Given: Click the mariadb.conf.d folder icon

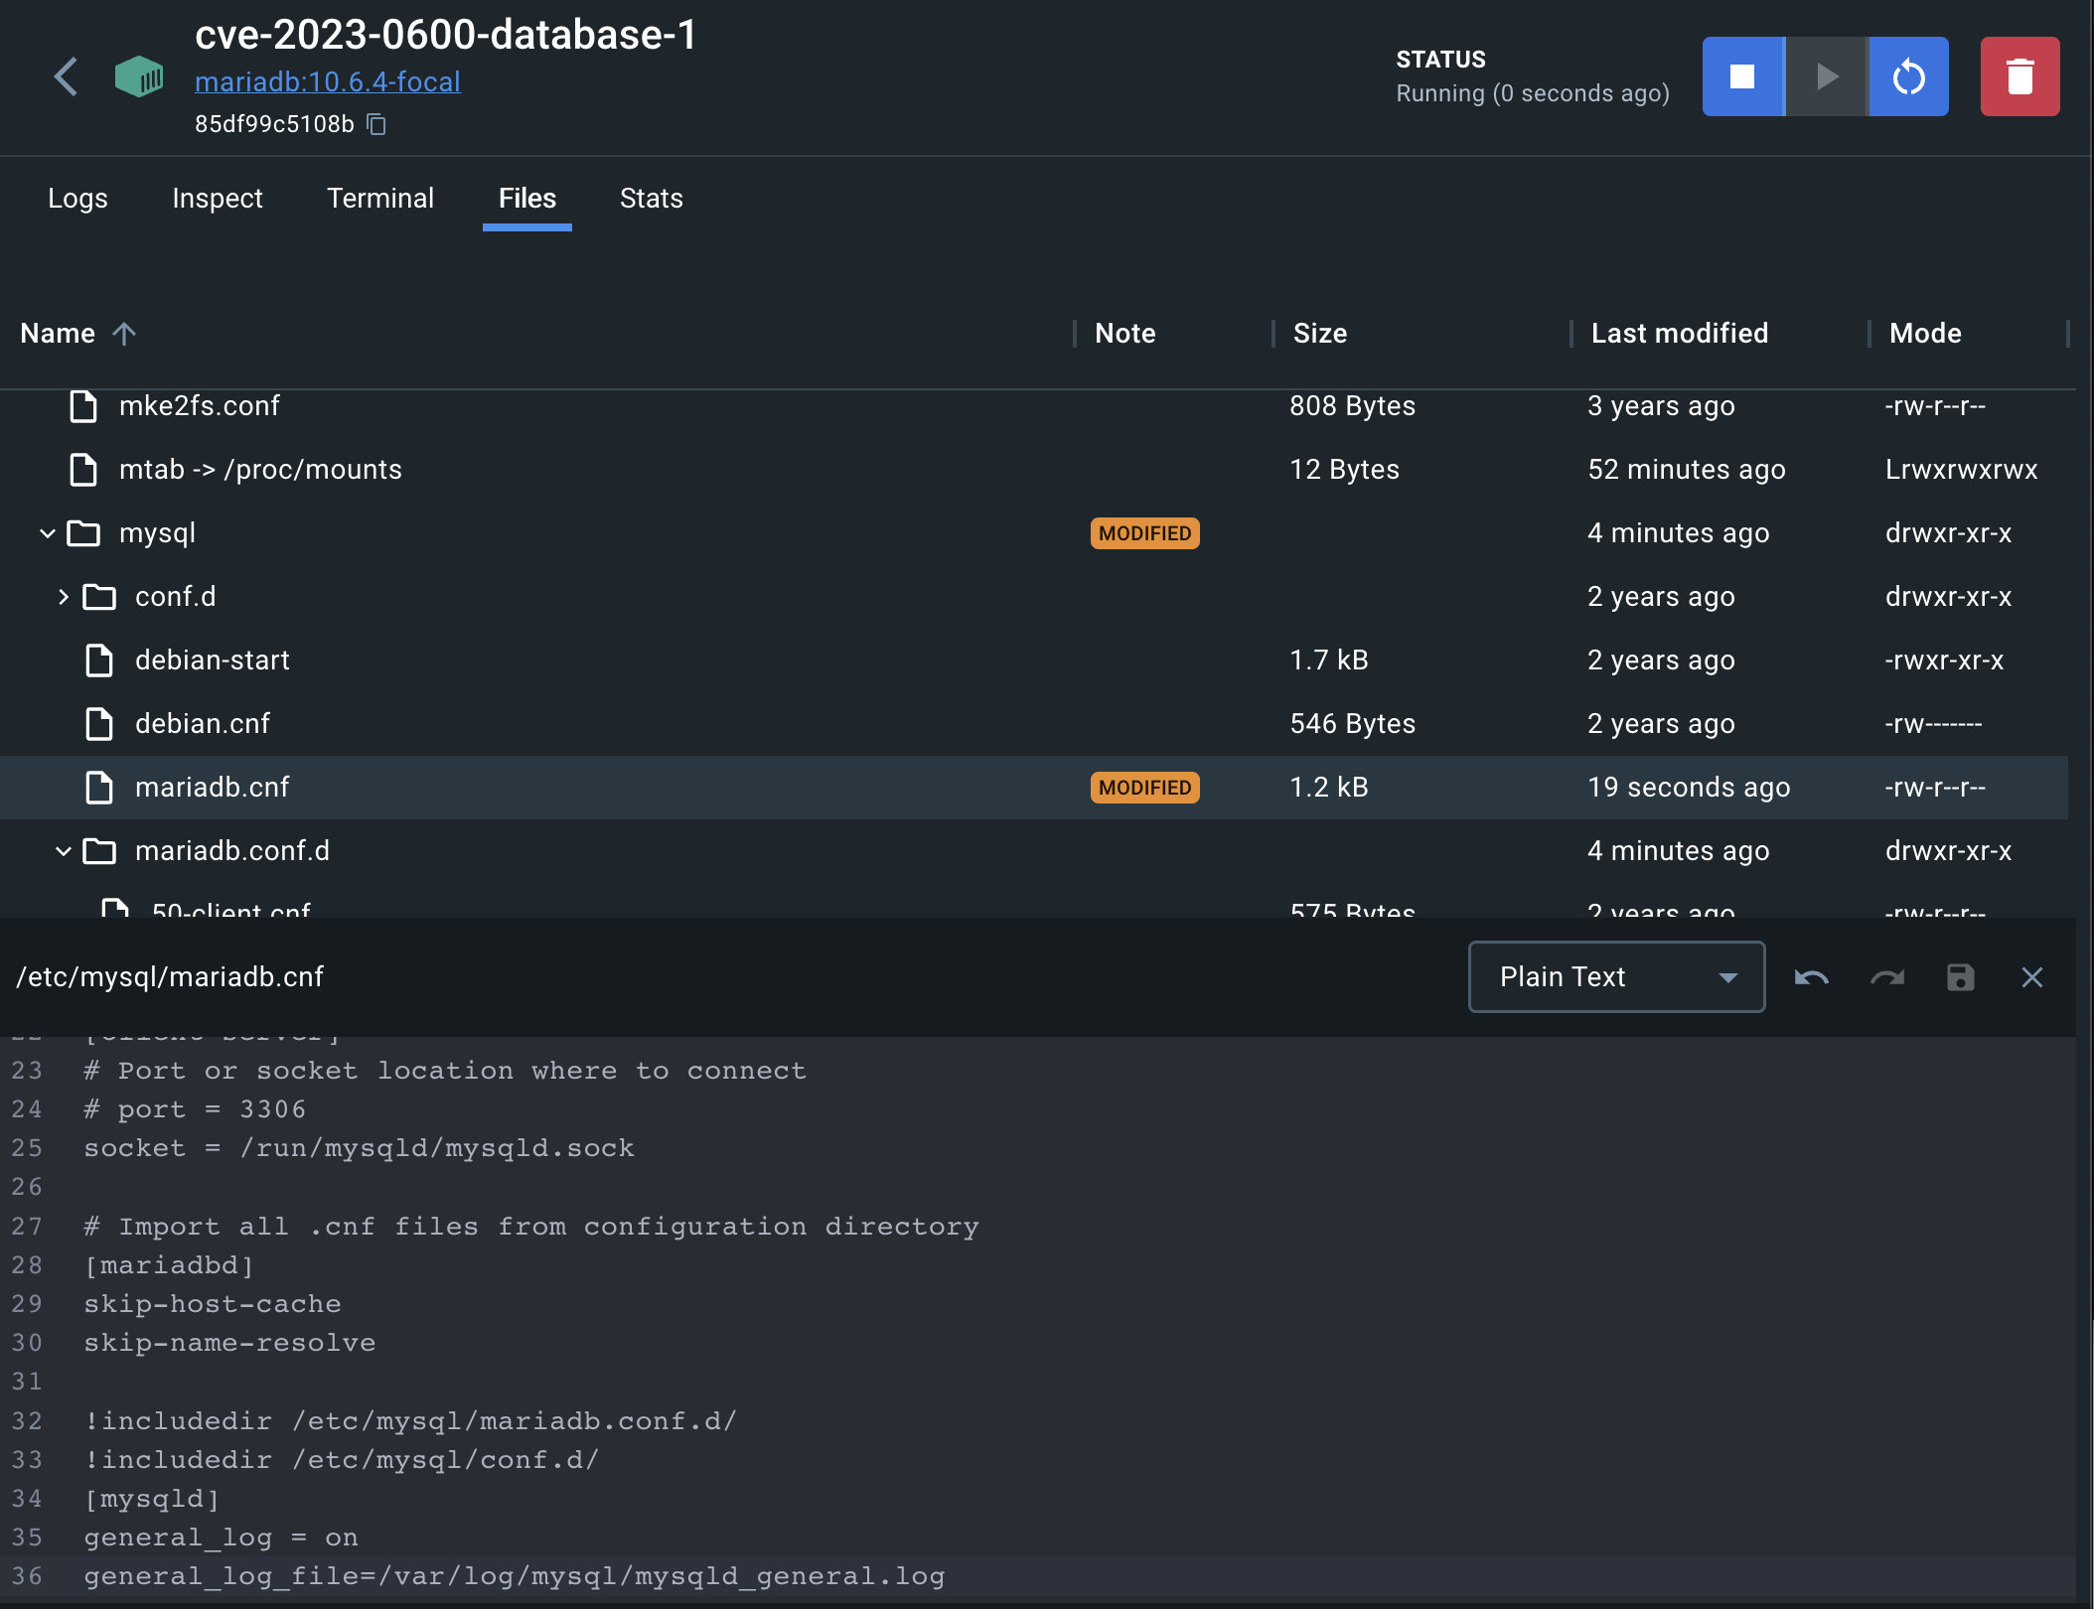Looking at the screenshot, I should click(x=99, y=851).
